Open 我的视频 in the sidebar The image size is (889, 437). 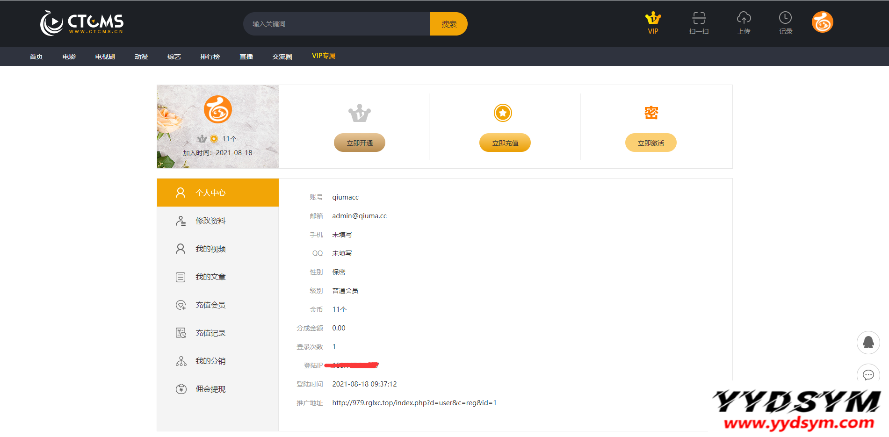210,249
